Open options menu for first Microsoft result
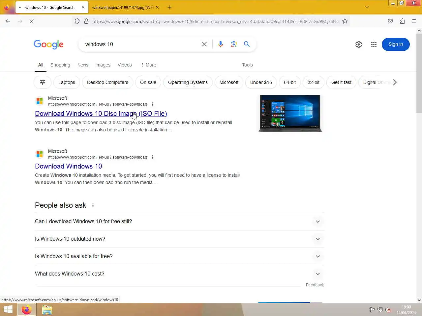The height and width of the screenshot is (316, 422). [x=152, y=104]
